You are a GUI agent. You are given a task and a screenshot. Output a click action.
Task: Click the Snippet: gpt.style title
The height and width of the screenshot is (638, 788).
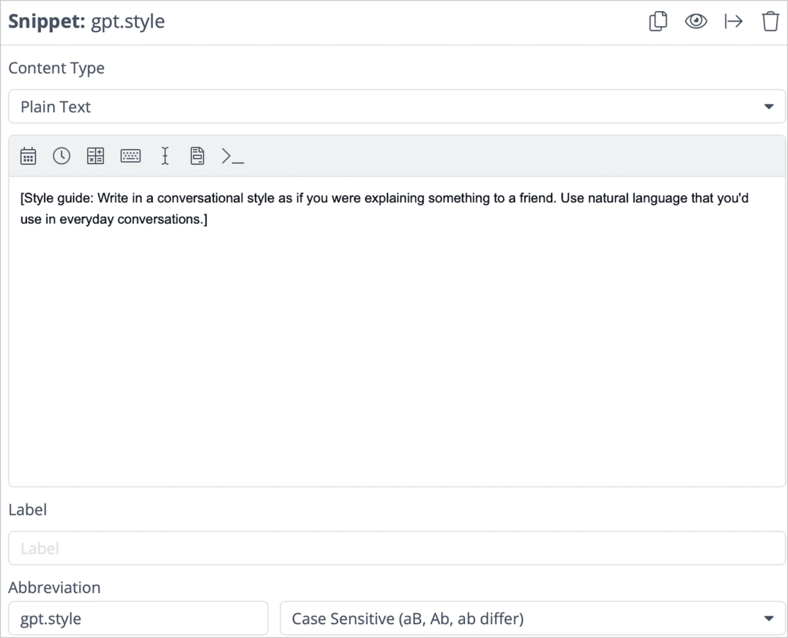click(x=87, y=22)
